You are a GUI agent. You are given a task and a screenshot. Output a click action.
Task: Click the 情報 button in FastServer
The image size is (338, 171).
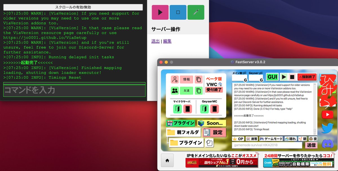point(186,79)
